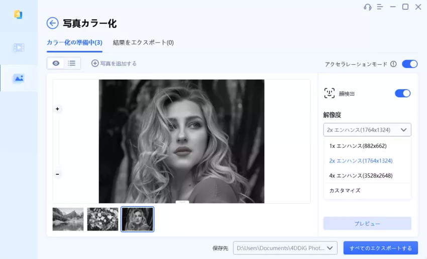This screenshot has width=427, height=259.
Task: Click 写真を追加する to add photos
Action: click(x=114, y=64)
